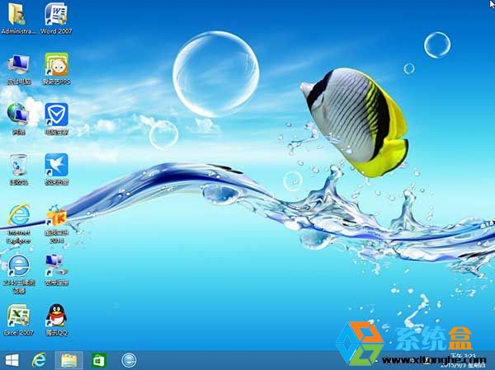Launch Word 2007 from desktop shortcut

coord(55,15)
